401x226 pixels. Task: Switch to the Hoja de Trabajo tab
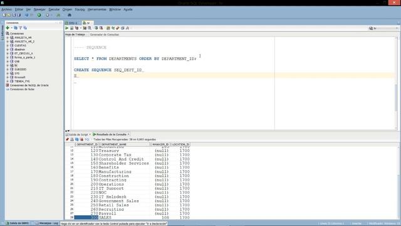coord(75,35)
